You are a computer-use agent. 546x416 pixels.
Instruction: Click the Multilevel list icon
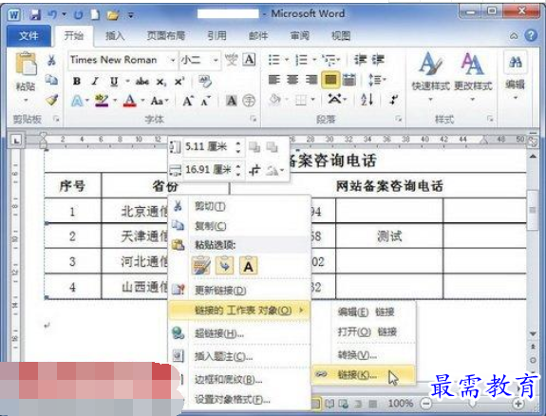coord(329,60)
